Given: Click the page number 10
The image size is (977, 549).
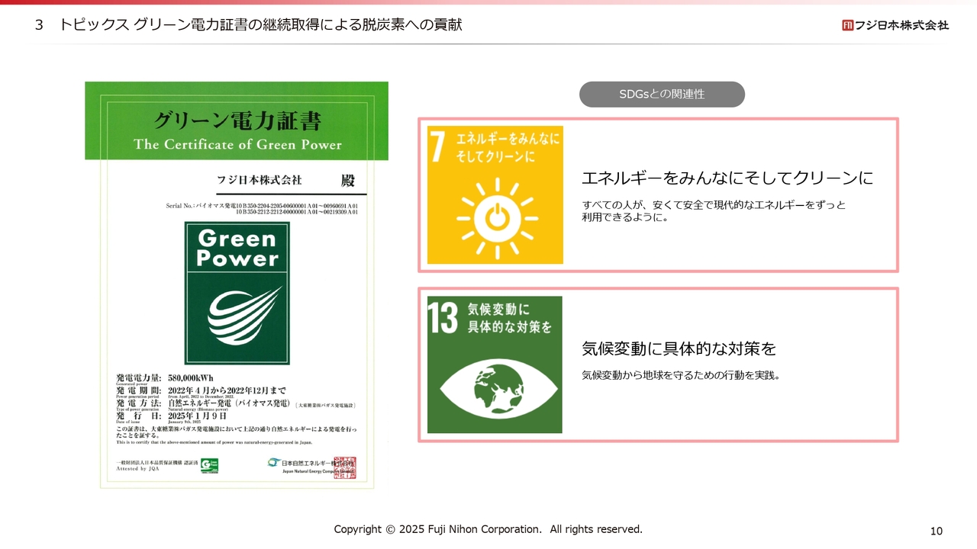Looking at the screenshot, I should [x=937, y=531].
